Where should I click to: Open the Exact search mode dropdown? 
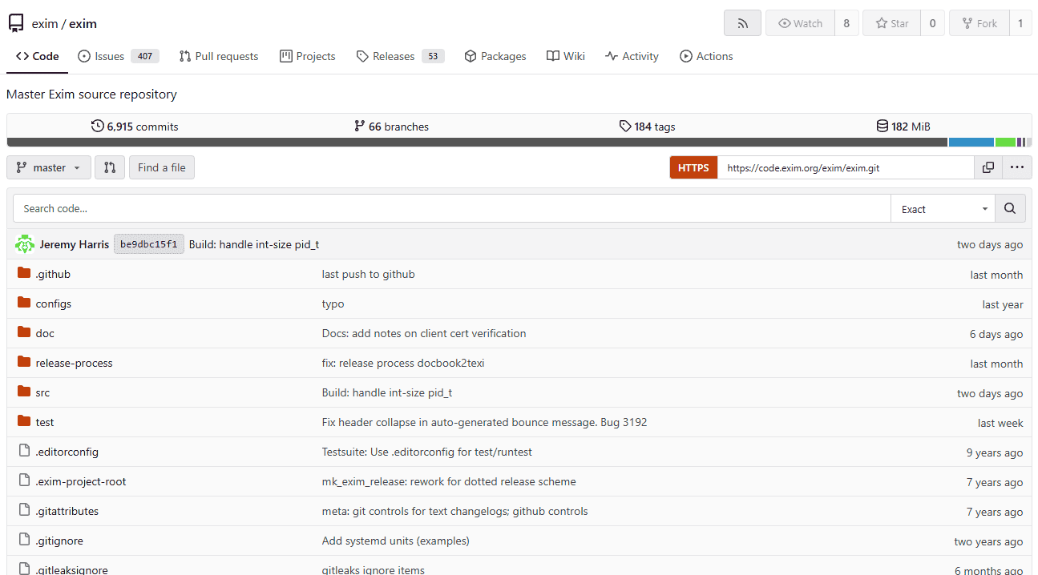[943, 209]
